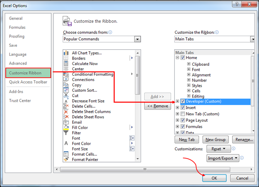Screen dimensions: 259x187
Task: Open the Reset customizations dropdown
Action: tap(218, 149)
